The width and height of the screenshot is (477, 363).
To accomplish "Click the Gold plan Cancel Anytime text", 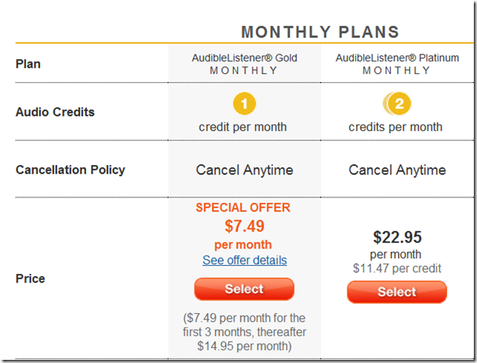I will 244,170.
